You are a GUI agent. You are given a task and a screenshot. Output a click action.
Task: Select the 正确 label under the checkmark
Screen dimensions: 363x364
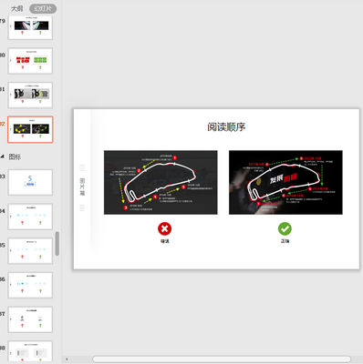pyautogui.click(x=285, y=241)
